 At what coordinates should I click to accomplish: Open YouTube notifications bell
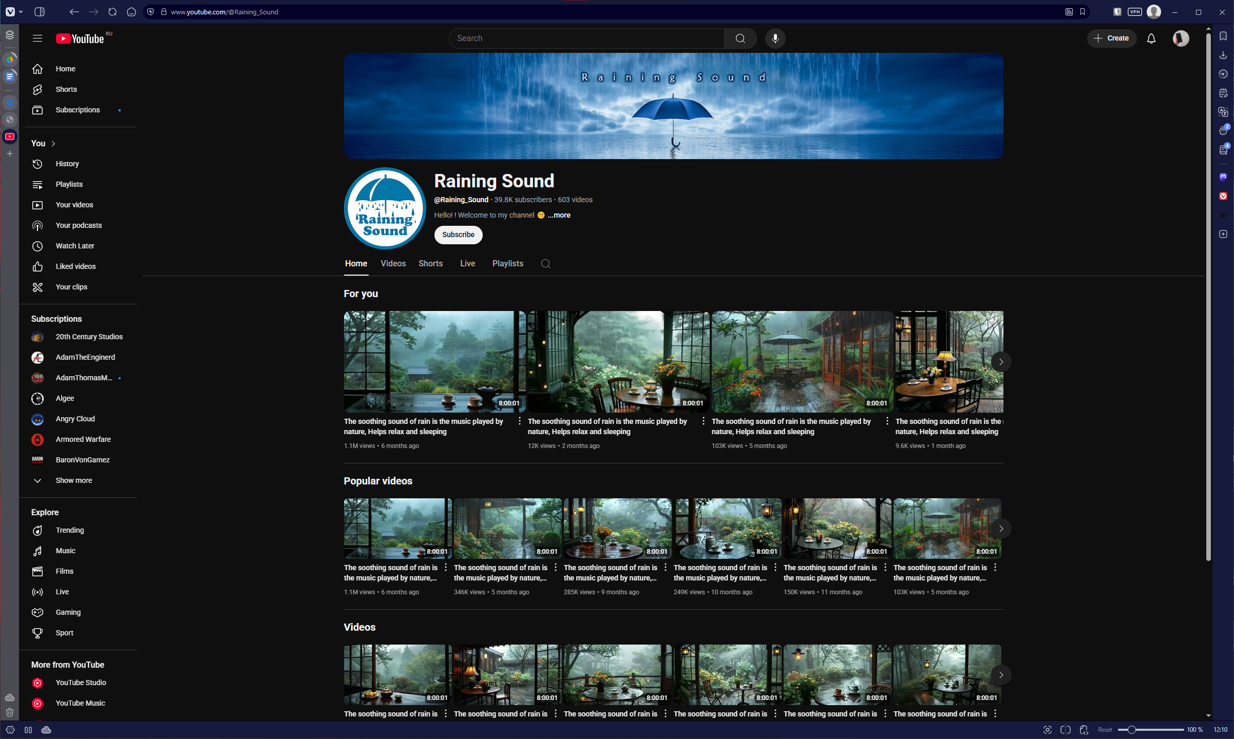1151,38
